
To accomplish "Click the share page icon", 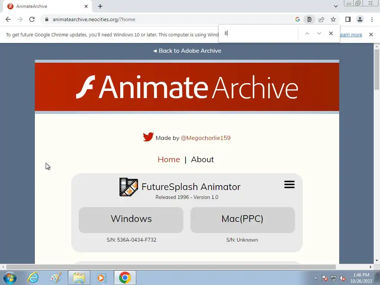I will click(321, 19).
